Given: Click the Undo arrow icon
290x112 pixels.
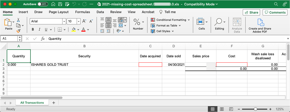Looking at the screenshot, I should [x=74, y=4].
